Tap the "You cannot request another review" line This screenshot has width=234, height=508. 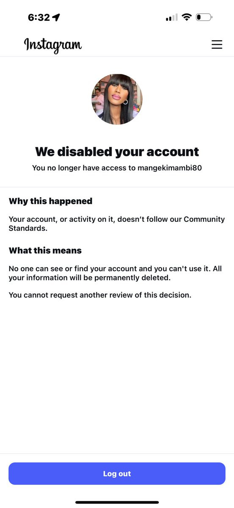point(100,295)
